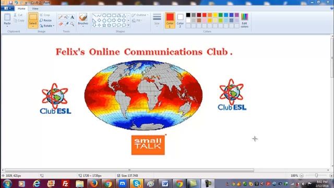Screen dimensions: 334x188
Task: Activate the Color 1 foreground button
Action: coord(170,20)
